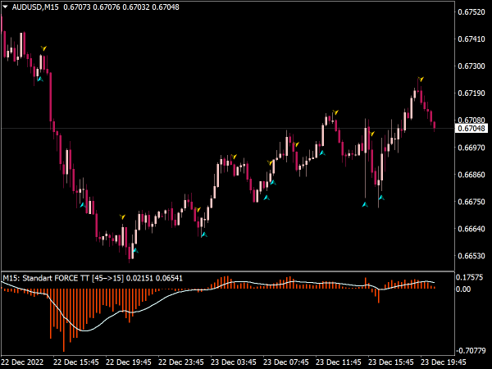Click the 23 Dec 15:45 time label
The height and width of the screenshot is (369, 492).
click(390, 362)
